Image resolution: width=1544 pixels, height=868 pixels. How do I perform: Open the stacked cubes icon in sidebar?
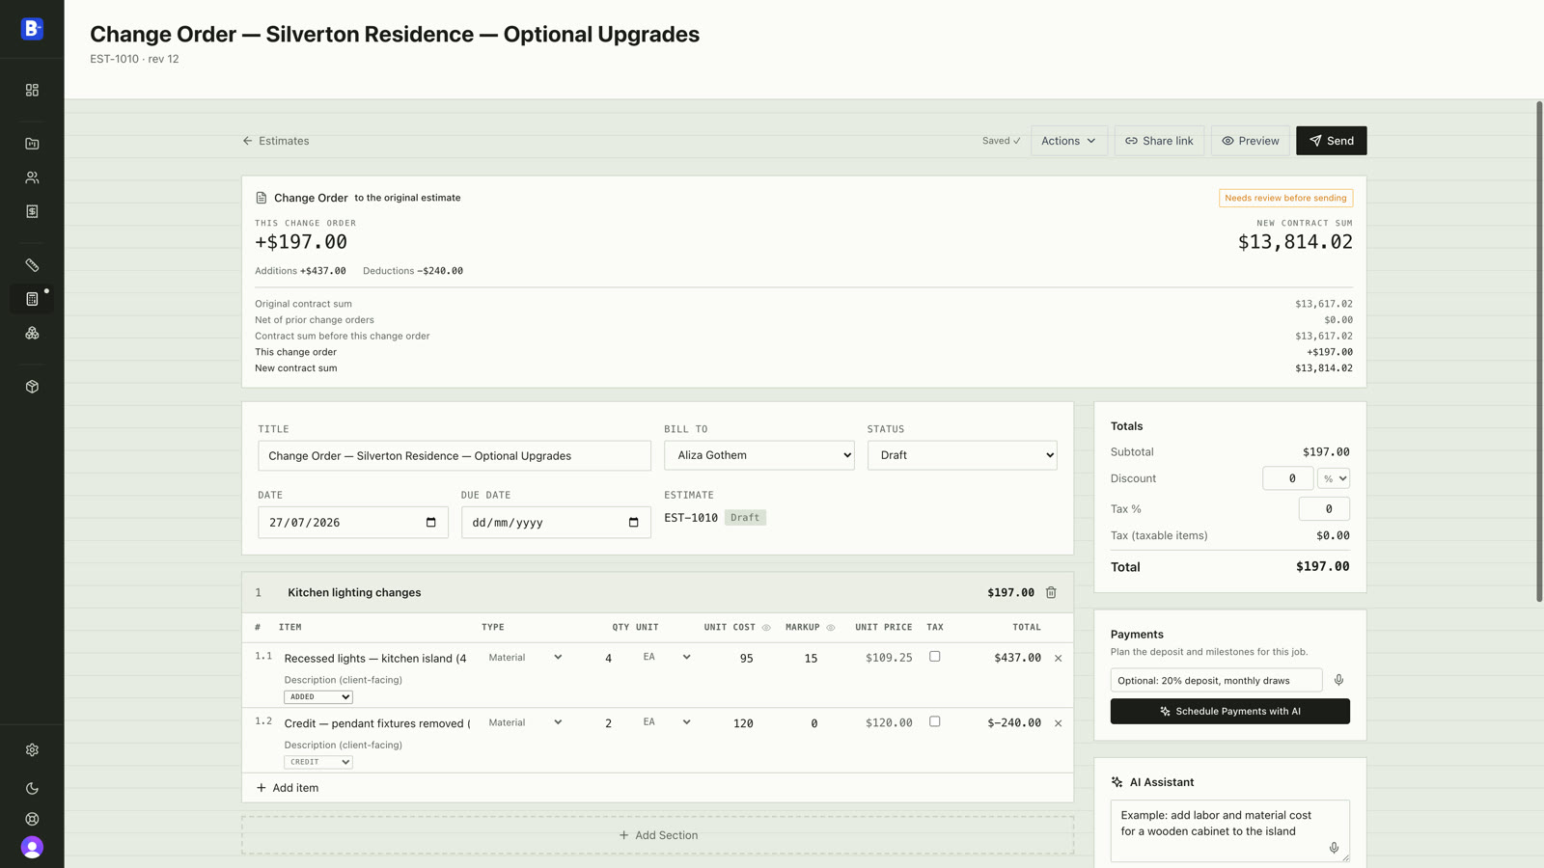(32, 333)
